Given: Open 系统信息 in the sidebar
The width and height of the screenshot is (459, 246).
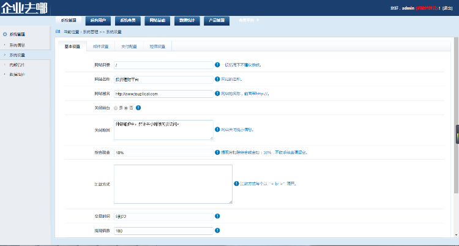Looking at the screenshot, I should [17, 45].
